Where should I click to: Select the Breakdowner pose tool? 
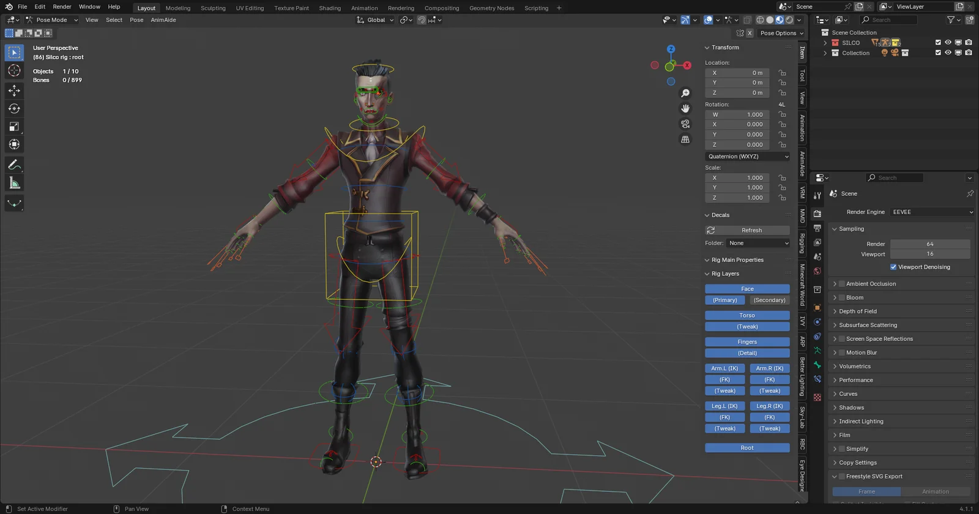click(14, 203)
